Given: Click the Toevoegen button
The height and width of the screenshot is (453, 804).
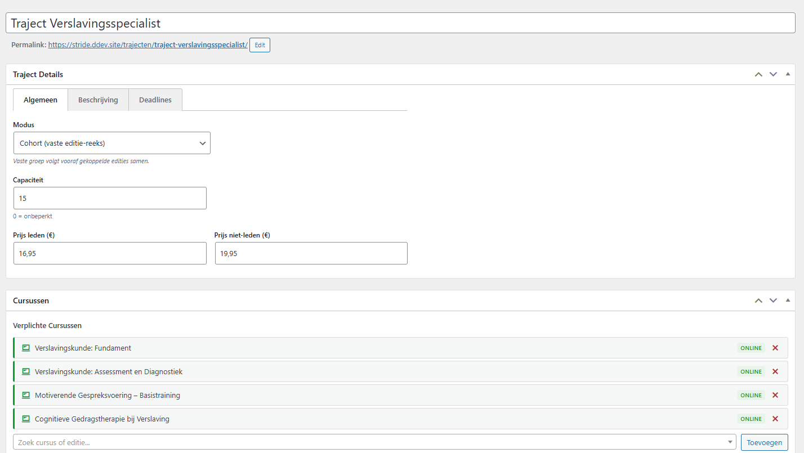Looking at the screenshot, I should [764, 442].
